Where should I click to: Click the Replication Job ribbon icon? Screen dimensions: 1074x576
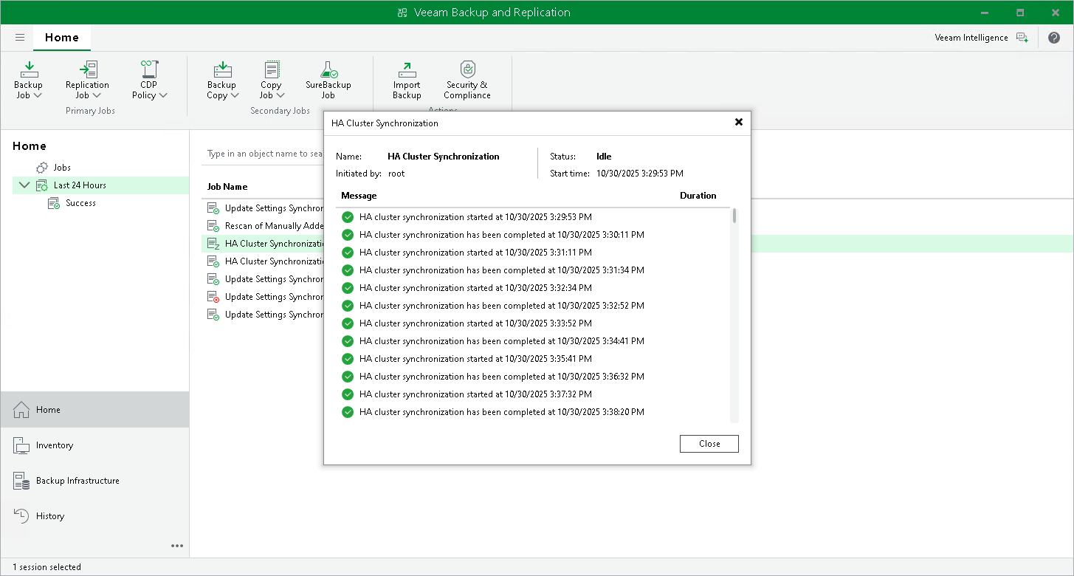point(88,69)
